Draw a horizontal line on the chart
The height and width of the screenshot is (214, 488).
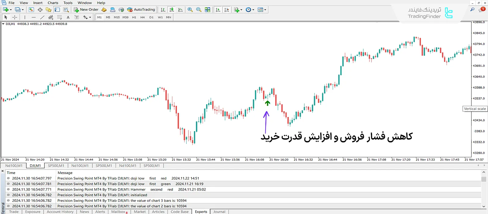click(34, 17)
